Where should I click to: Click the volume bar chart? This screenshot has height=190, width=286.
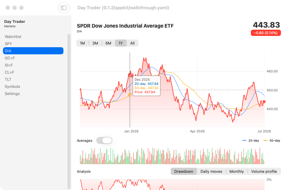(172, 156)
